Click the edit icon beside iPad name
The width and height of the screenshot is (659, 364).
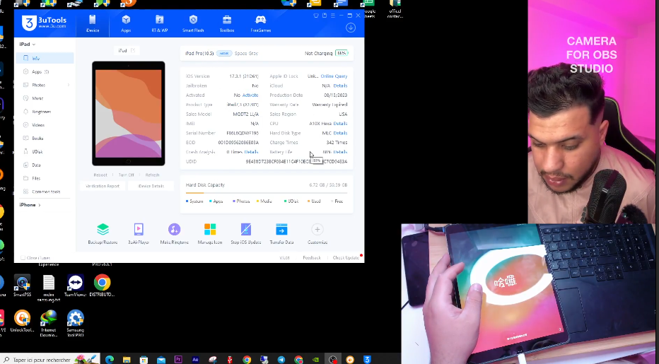pyautogui.click(x=133, y=50)
